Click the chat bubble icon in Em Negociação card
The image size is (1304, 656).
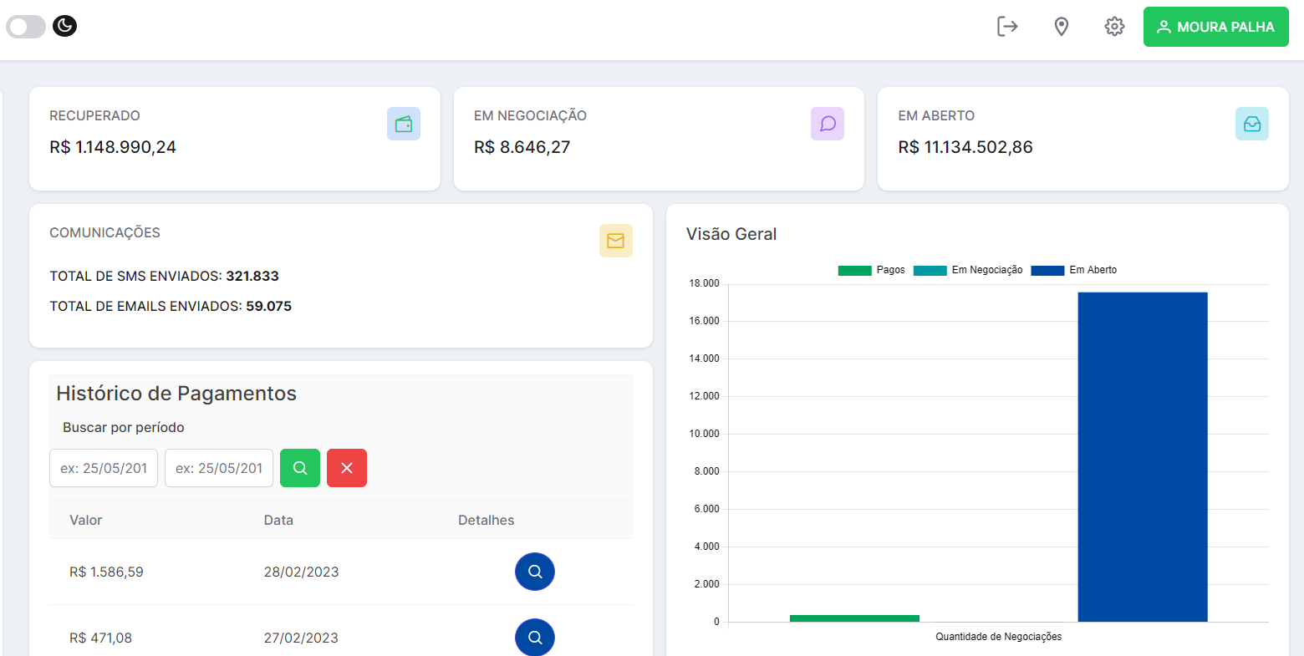click(828, 124)
